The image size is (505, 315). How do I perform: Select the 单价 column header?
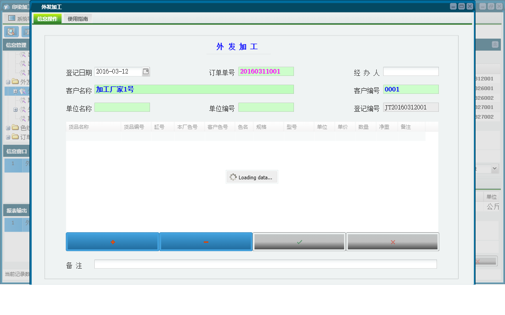tap(345, 127)
